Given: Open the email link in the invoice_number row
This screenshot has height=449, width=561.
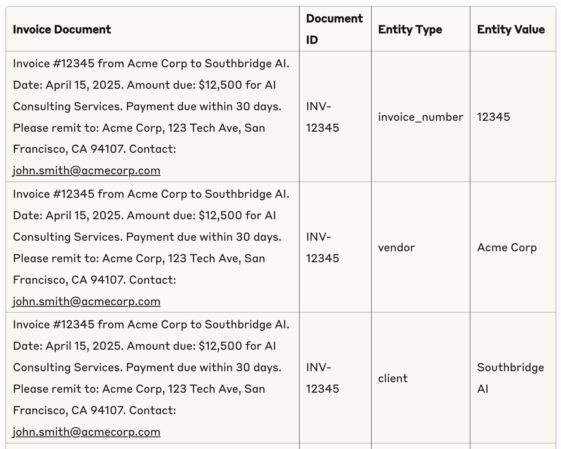Looking at the screenshot, I should coord(87,171).
